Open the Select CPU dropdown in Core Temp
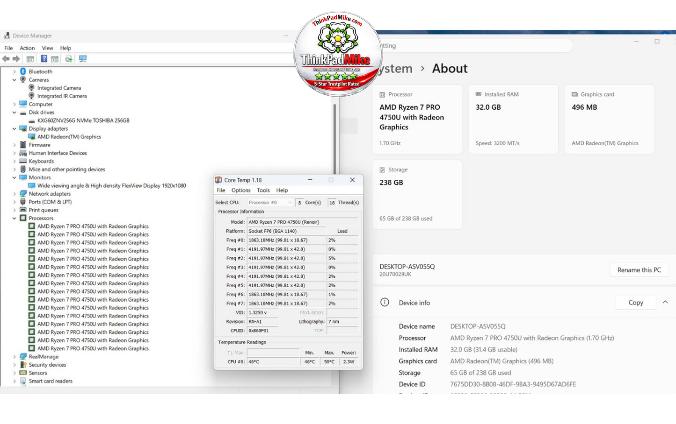This screenshot has width=676, height=424. pyautogui.click(x=270, y=203)
